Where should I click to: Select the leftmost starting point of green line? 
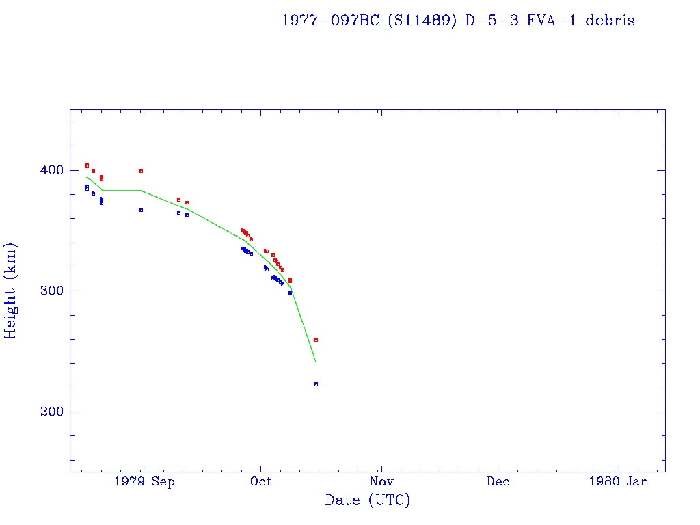pyautogui.click(x=87, y=177)
